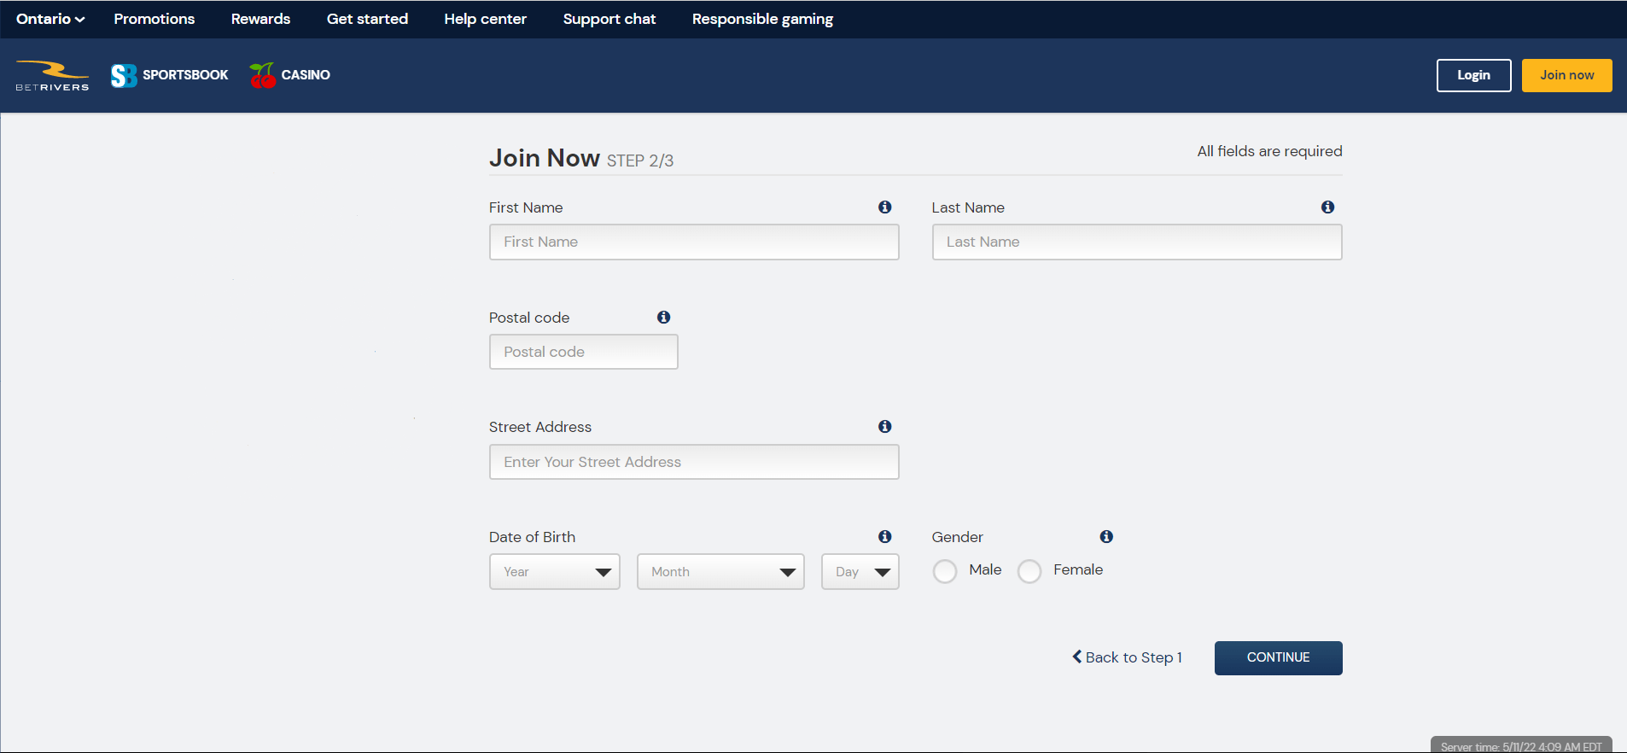Open the Promotions menu item
Image resolution: width=1627 pixels, height=753 pixels.
(x=155, y=19)
